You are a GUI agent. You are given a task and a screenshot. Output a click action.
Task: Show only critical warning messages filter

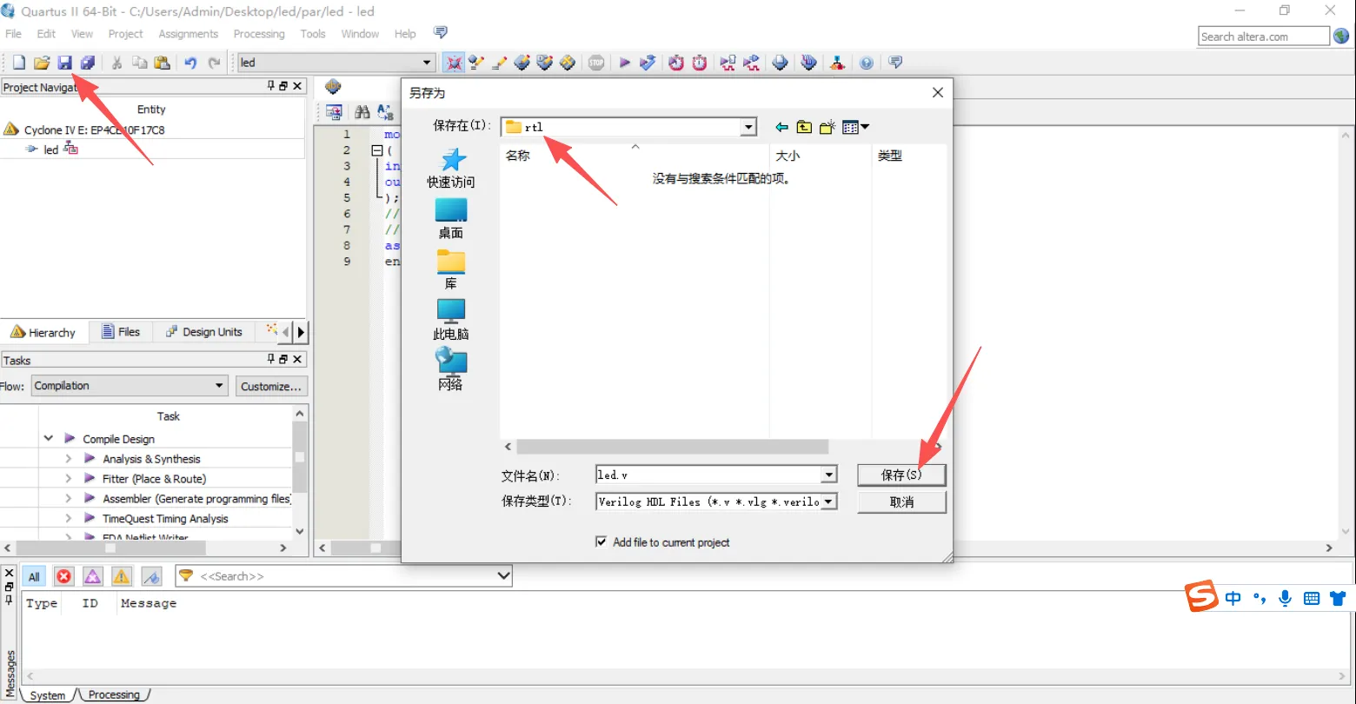(93, 576)
